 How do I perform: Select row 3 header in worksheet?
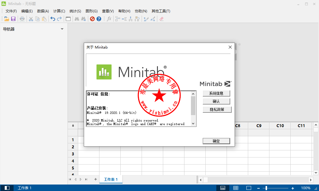point(73,154)
